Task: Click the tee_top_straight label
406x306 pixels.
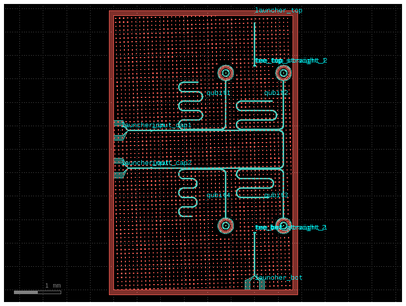Action: point(291,61)
